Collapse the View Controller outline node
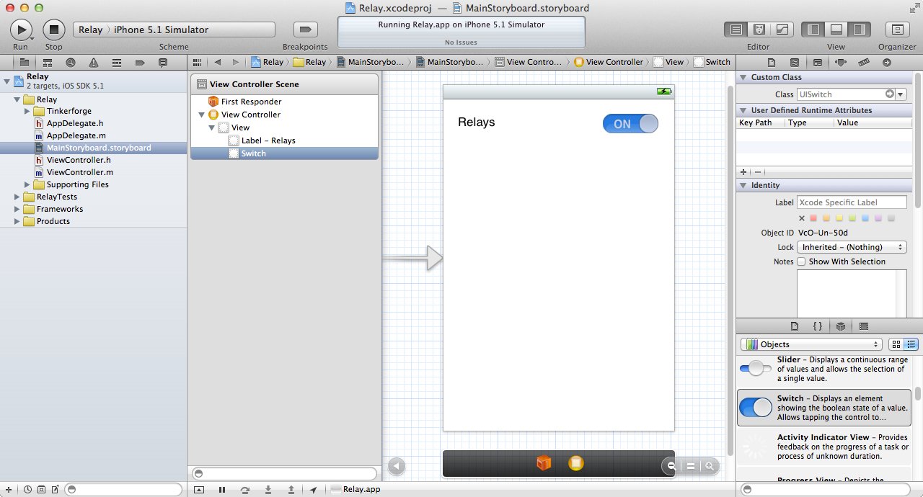Screen dimensions: 923x497 click(x=202, y=115)
